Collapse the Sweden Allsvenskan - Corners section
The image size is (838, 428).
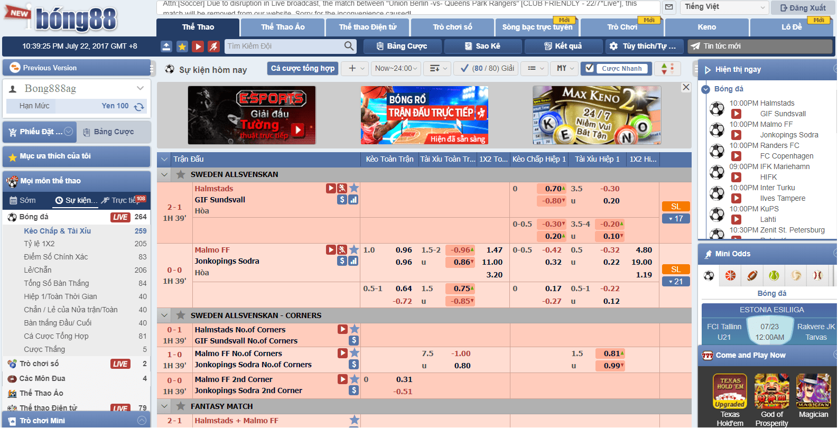click(x=164, y=315)
